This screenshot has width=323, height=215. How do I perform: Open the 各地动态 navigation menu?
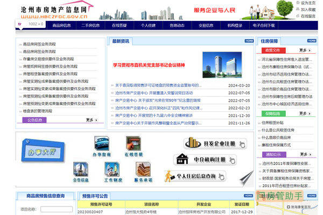tap(177, 25)
